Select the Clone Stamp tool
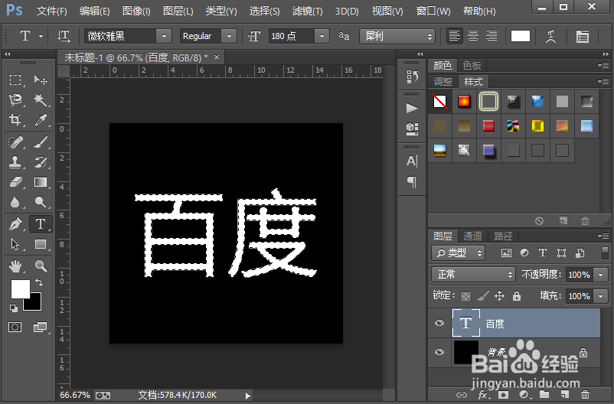The height and width of the screenshot is (404, 614). [15, 161]
